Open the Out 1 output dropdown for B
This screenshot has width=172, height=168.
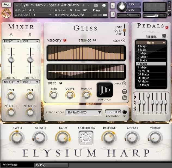pos(30,82)
